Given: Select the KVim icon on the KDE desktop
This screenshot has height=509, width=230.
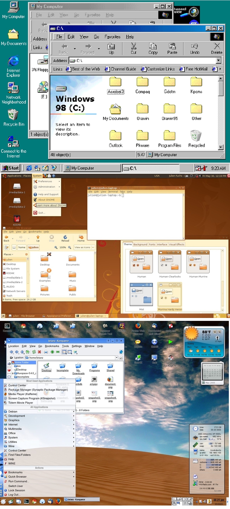Looking at the screenshot, I should pyautogui.click(x=89, y=328).
